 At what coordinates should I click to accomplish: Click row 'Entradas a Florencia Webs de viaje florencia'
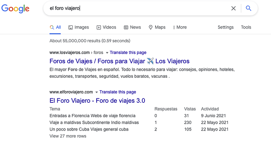click(x=92, y=116)
